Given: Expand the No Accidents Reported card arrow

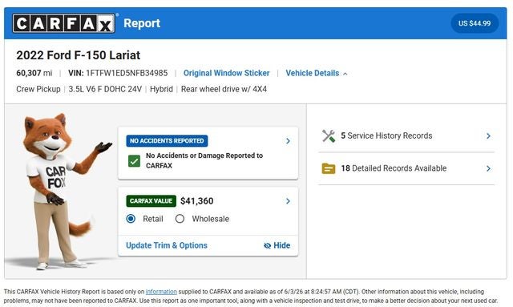Looking at the screenshot, I should 288,141.
